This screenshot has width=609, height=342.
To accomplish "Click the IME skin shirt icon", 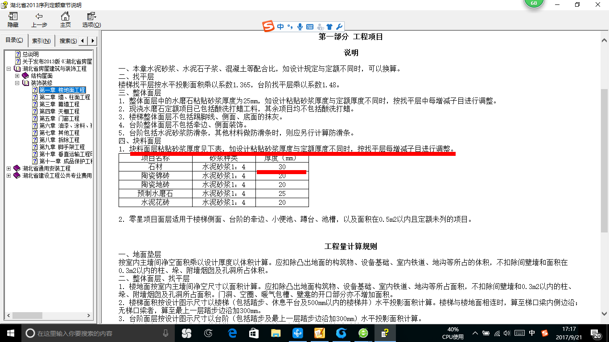I will [x=329, y=27].
